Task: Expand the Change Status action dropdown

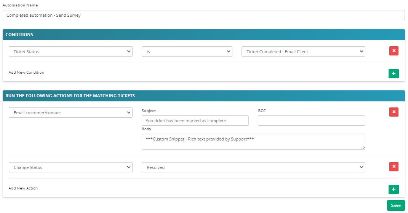Action: [70, 167]
